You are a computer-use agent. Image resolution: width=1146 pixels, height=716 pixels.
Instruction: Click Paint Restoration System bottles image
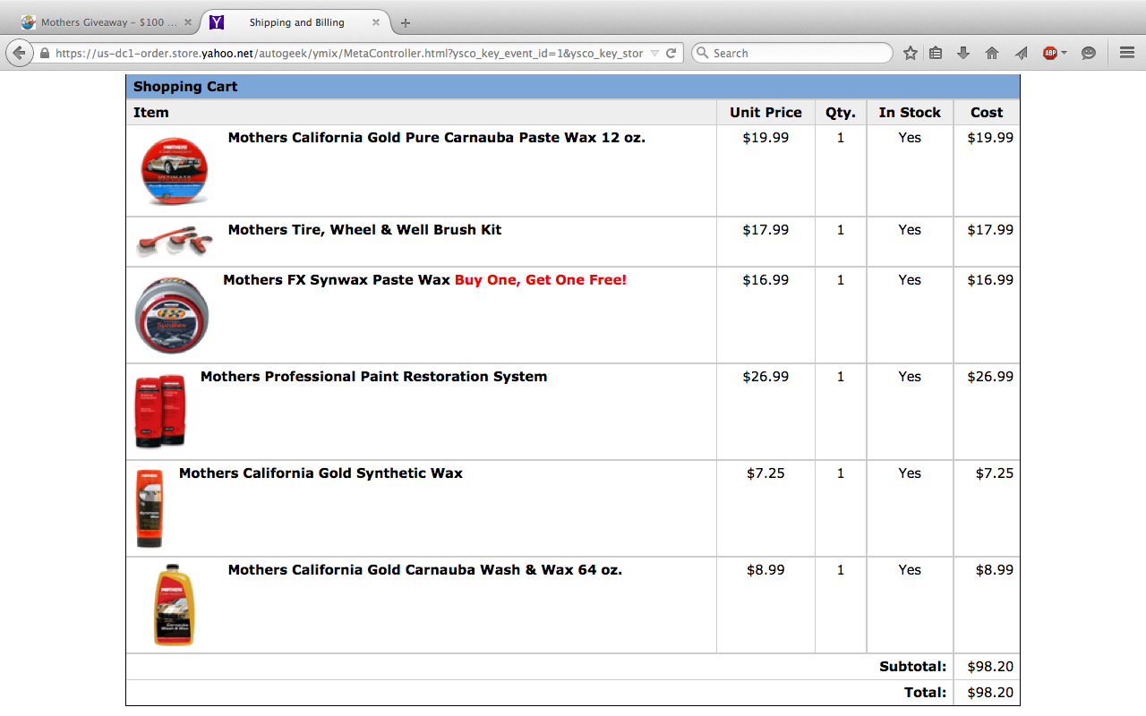click(x=161, y=411)
